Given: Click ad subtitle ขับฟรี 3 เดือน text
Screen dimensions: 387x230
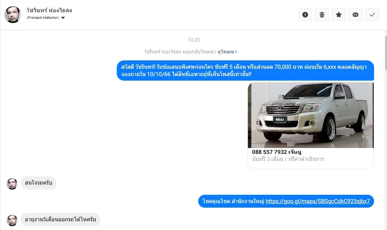Looking at the screenshot, I should click(x=267, y=159).
